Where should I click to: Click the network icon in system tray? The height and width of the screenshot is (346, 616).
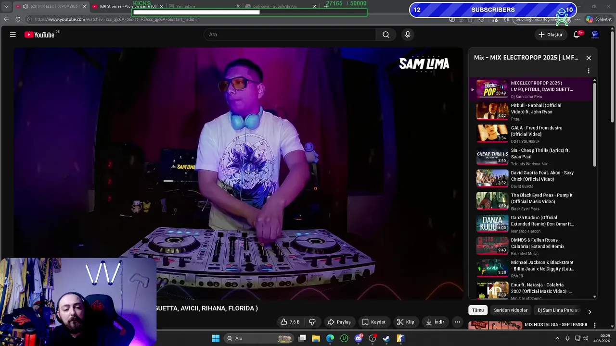pyautogui.click(x=577, y=338)
